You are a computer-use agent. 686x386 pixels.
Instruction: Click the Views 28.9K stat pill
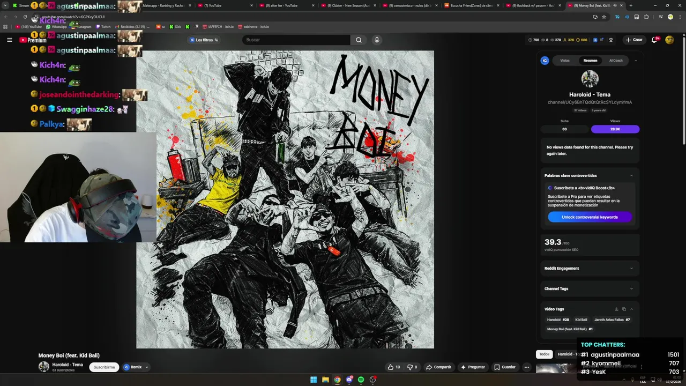pos(615,129)
